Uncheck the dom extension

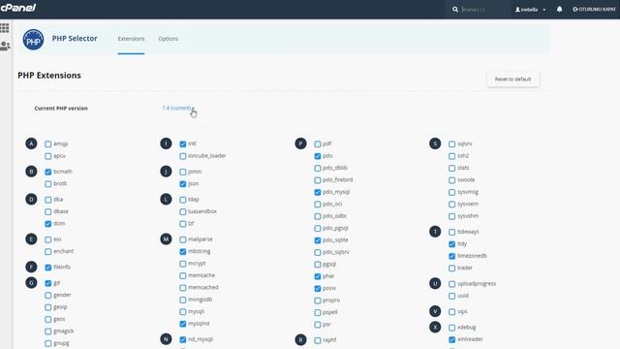pos(47,224)
